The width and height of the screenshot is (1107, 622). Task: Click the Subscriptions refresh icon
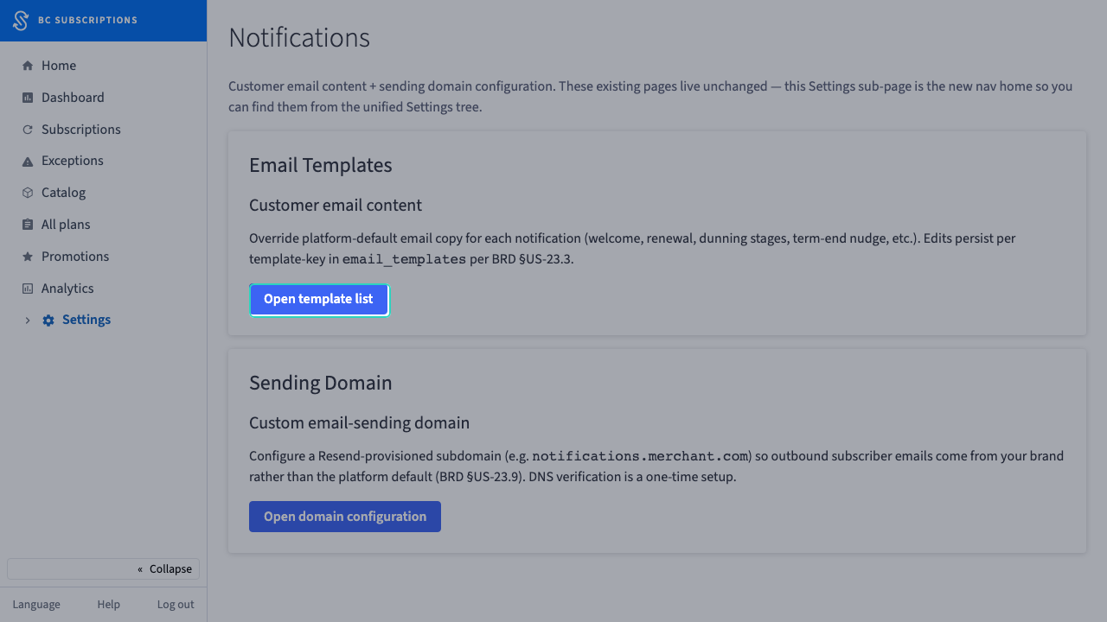coord(28,130)
